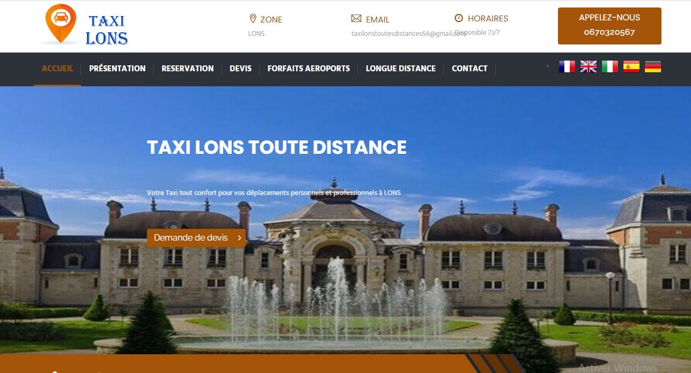This screenshot has height=373, width=691.
Task: Click the clock icon beside HORAIRES
Action: 459,18
